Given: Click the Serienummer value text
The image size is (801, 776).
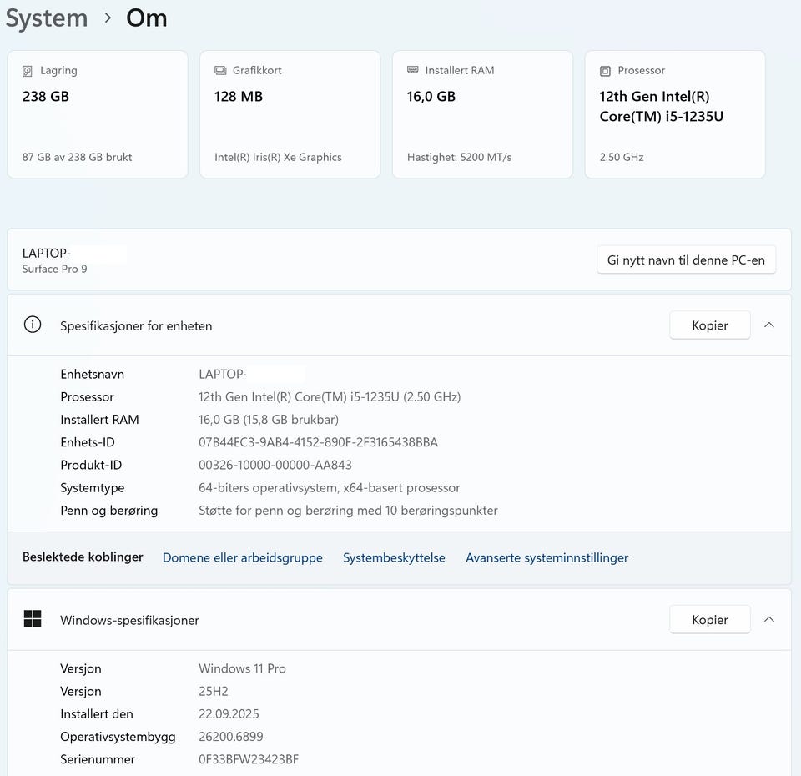Looking at the screenshot, I should coord(249,759).
